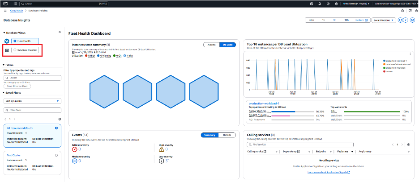Open chart options three-dot menu
Viewport: 419px width, 182px height.
pyautogui.click(x=410, y=54)
